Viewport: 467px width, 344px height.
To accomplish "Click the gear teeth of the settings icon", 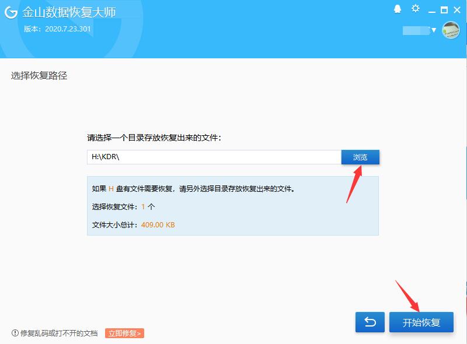I will point(415,9).
